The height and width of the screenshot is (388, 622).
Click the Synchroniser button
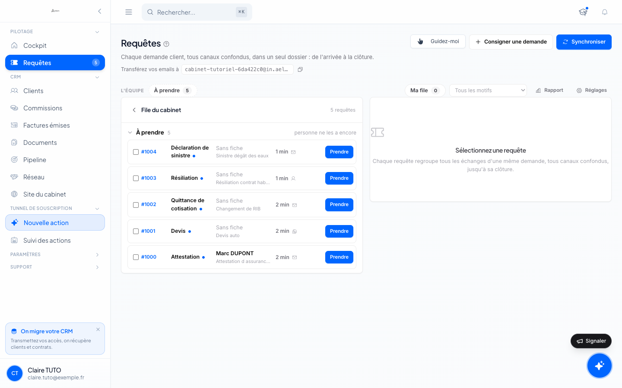point(584,42)
